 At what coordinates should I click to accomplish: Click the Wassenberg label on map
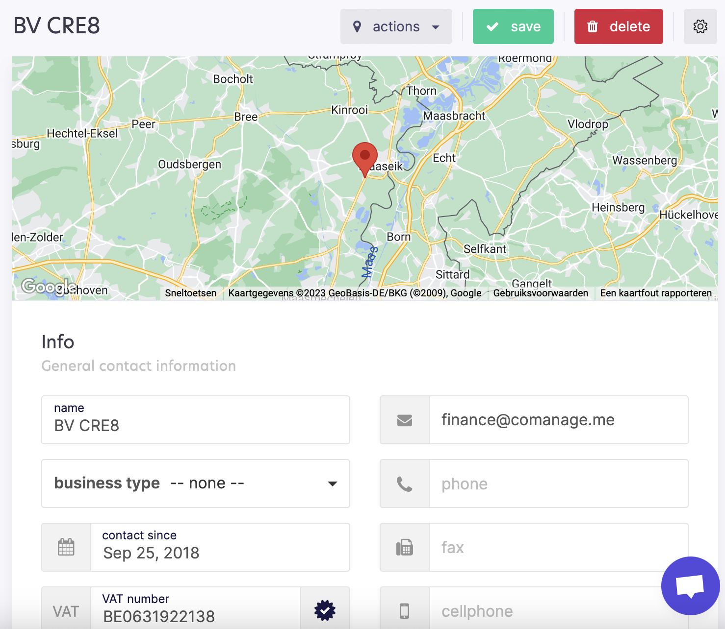tap(645, 160)
